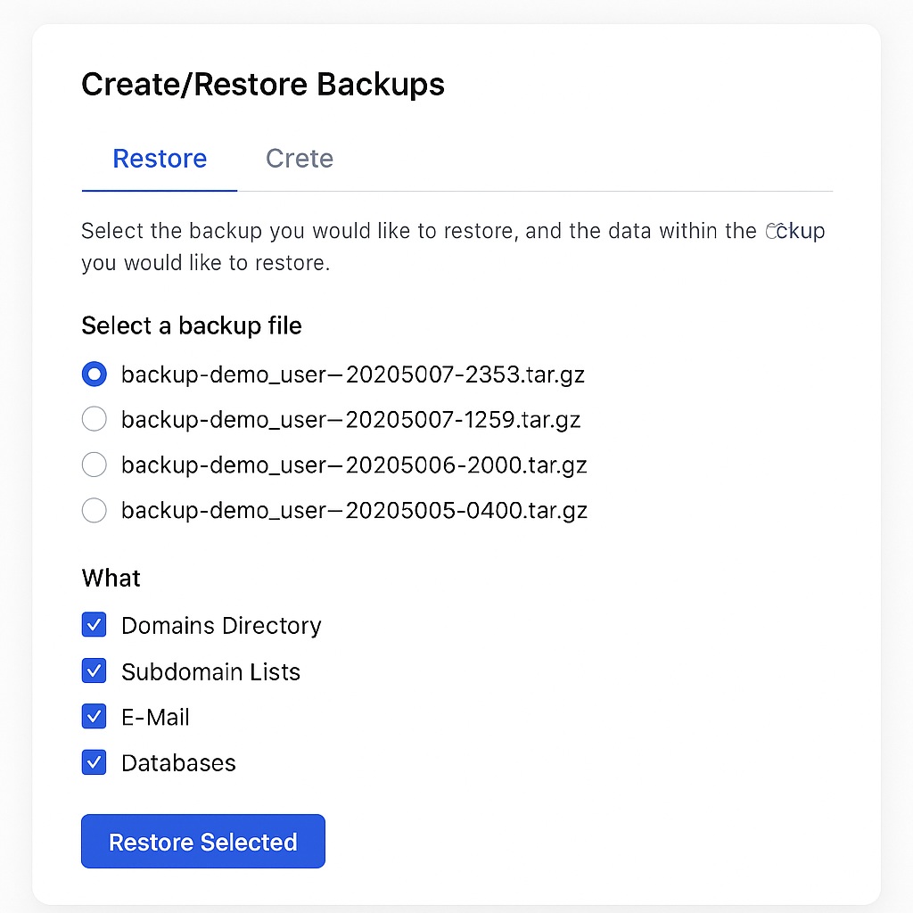Uncheck the Domains Directory checkbox

95,625
